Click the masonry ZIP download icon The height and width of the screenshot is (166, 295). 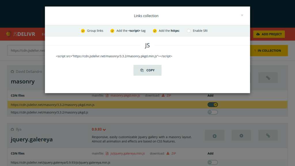click(x=163, y=95)
